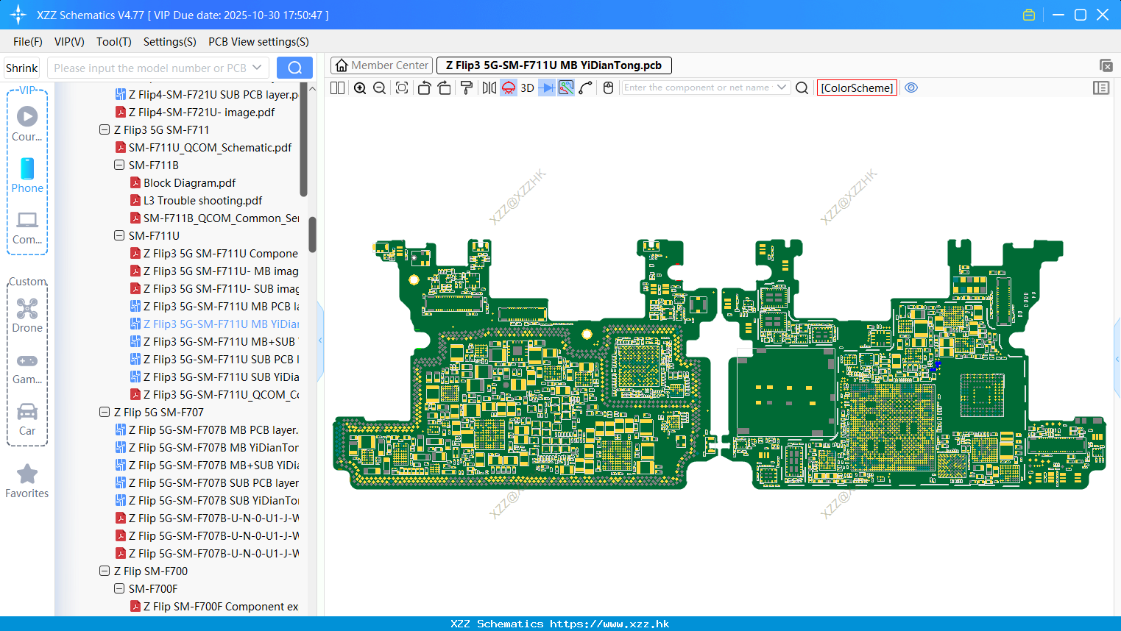The image size is (1121, 631).
Task: Select the Phone category in sidebar
Action: click(x=27, y=175)
